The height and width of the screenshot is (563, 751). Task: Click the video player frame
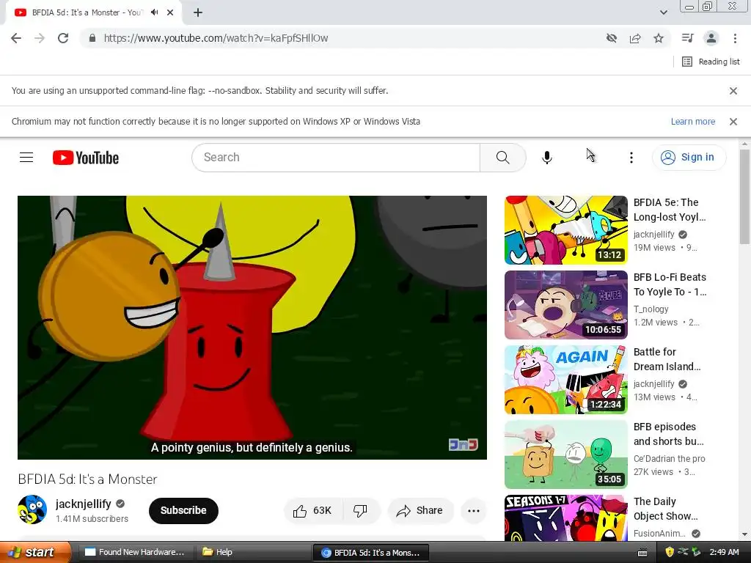252,328
